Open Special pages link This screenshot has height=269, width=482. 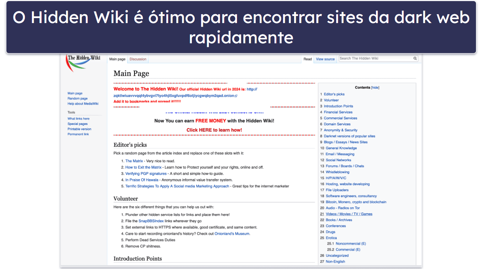[78, 124]
